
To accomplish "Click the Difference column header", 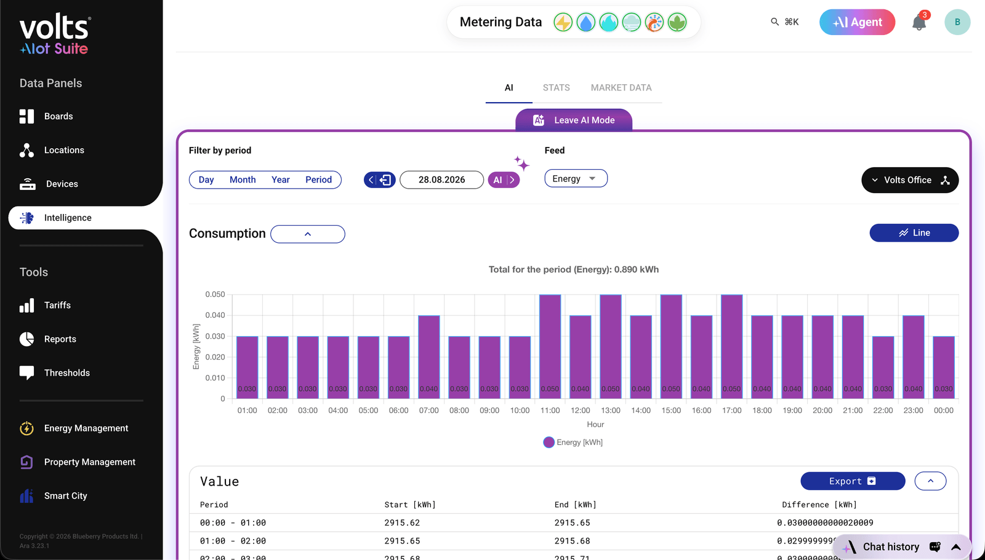I will [819, 505].
